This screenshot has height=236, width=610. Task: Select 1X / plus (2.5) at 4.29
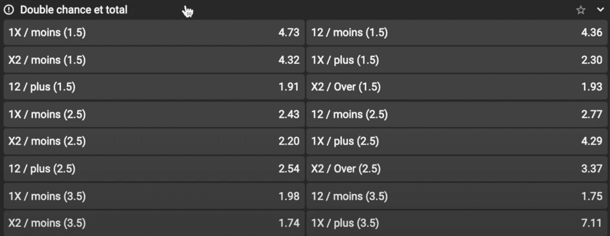[457, 141]
